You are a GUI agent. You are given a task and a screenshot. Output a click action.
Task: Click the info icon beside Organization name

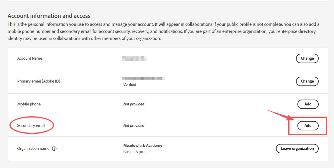coord(54,149)
